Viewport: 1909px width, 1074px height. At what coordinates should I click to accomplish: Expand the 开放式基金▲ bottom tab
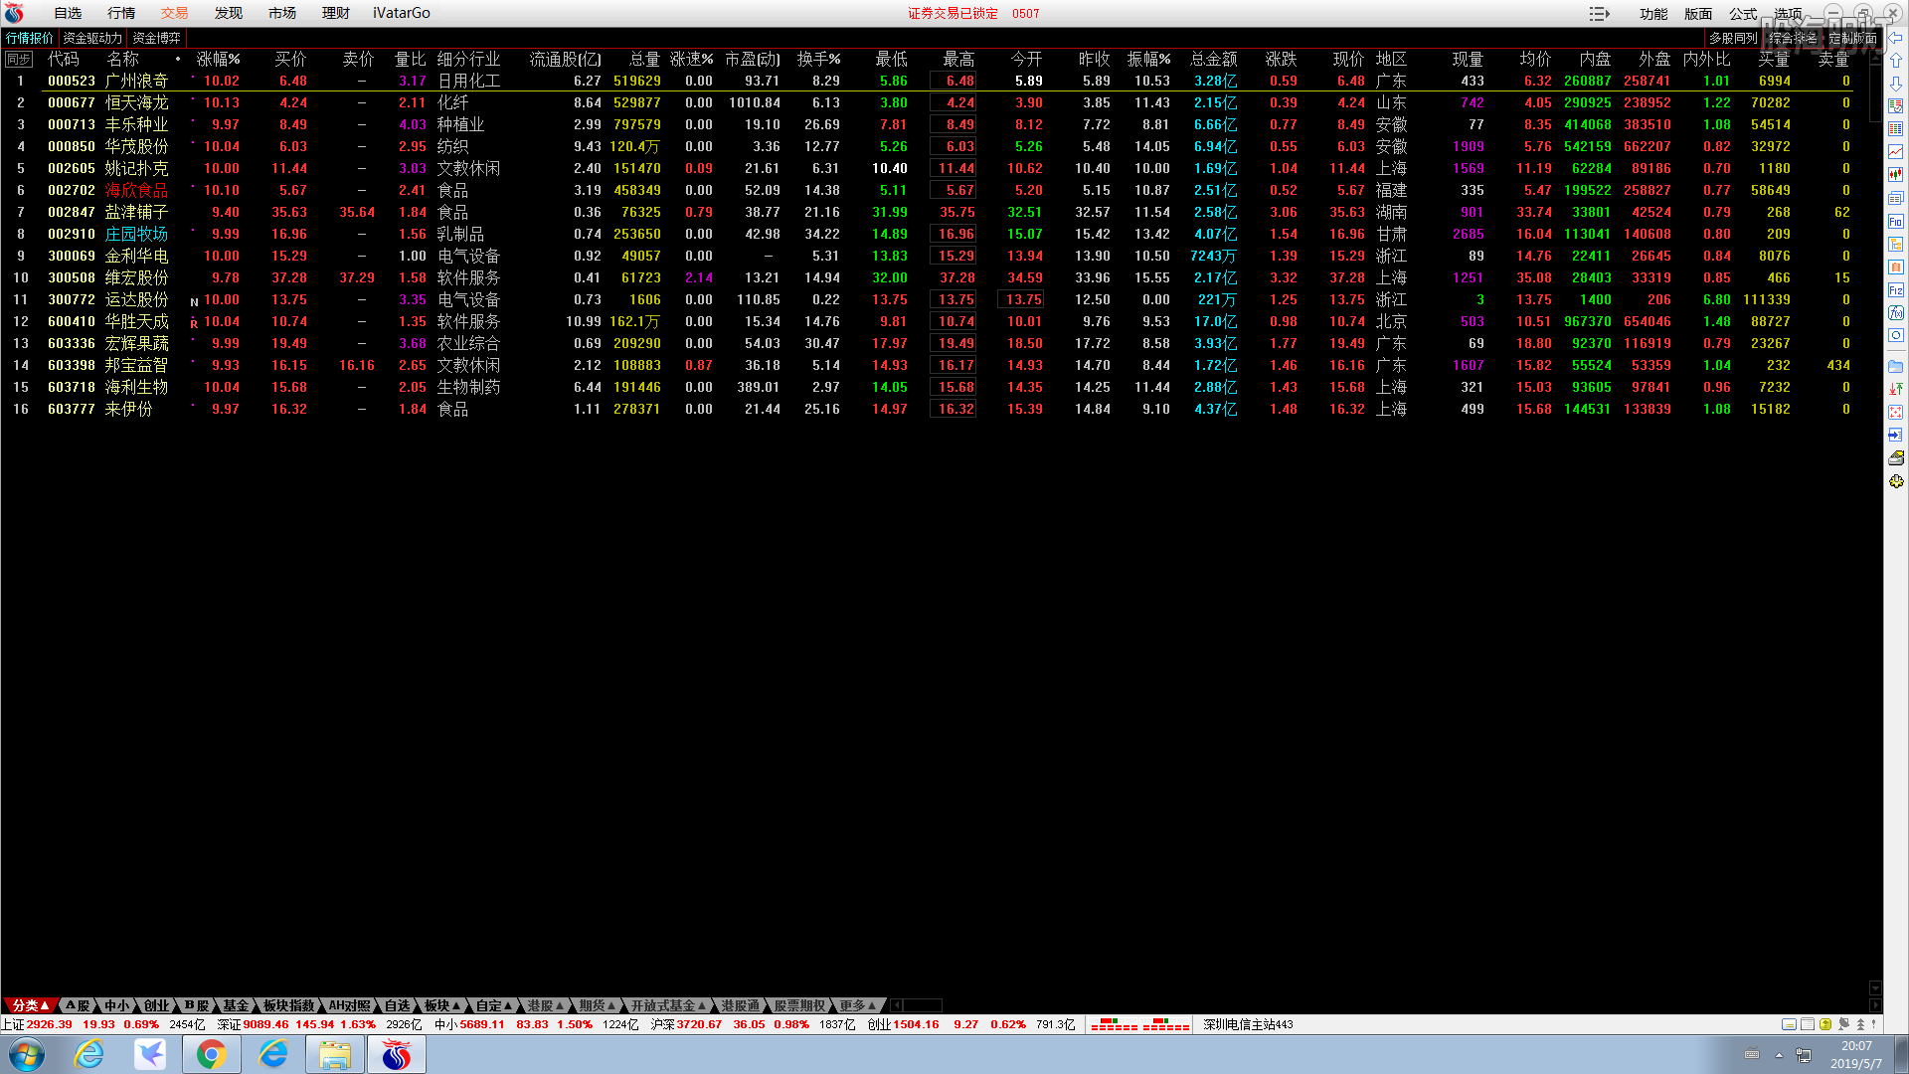(668, 1005)
